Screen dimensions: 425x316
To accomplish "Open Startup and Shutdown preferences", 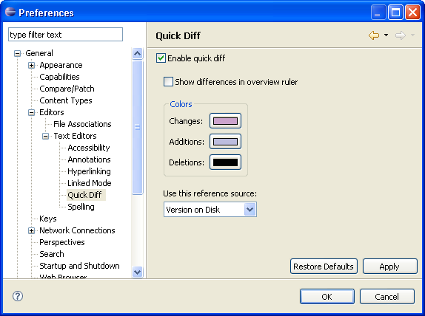I will click(x=79, y=266).
